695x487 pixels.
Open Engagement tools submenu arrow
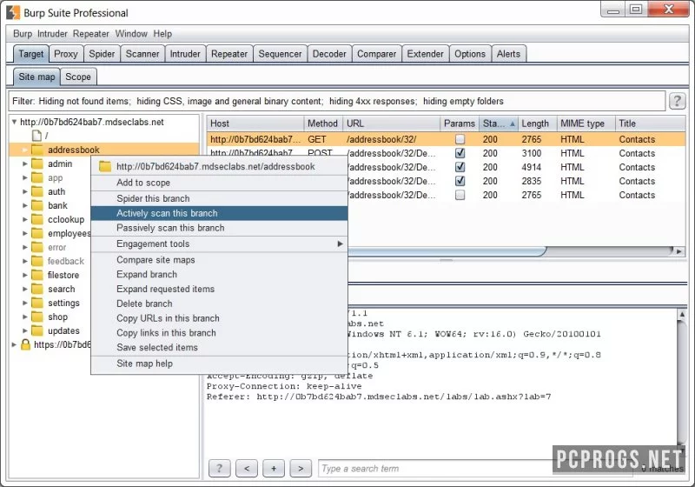coord(340,243)
